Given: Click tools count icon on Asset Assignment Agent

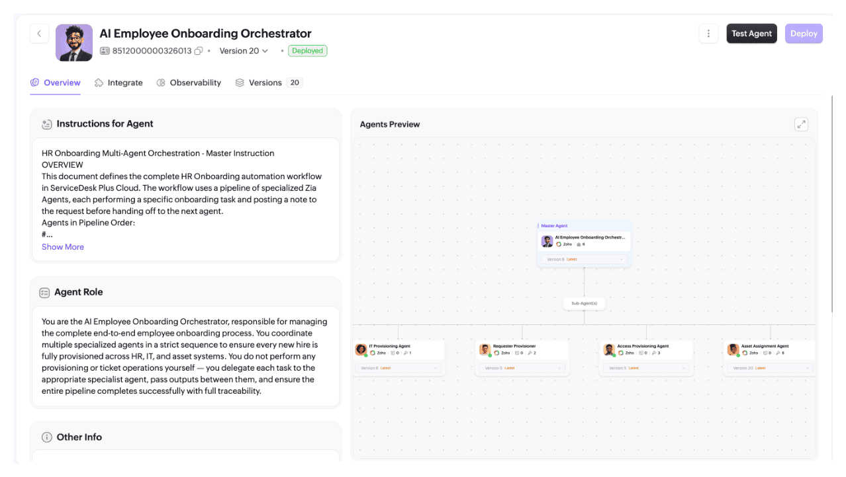Looking at the screenshot, I should [777, 353].
